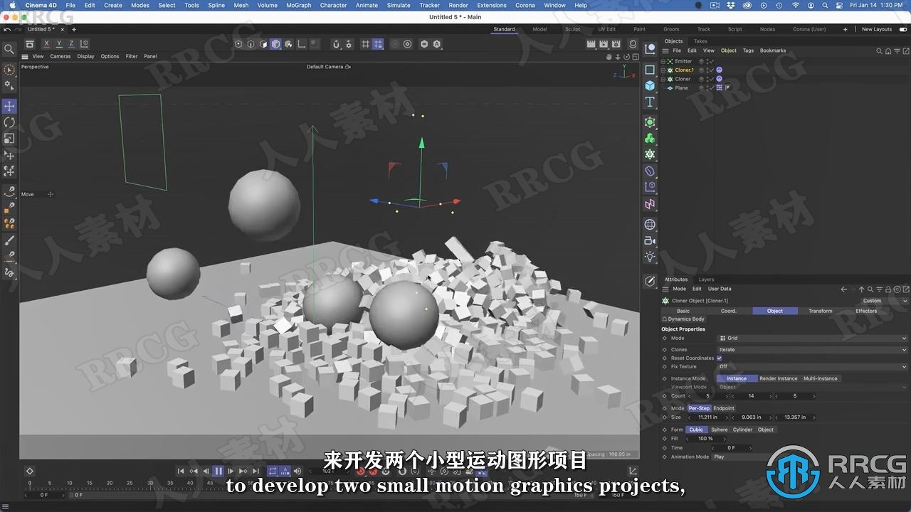Image resolution: width=911 pixels, height=512 pixels.
Task: Click the Render View clapperboard icon
Action: pyautogui.click(x=591, y=44)
